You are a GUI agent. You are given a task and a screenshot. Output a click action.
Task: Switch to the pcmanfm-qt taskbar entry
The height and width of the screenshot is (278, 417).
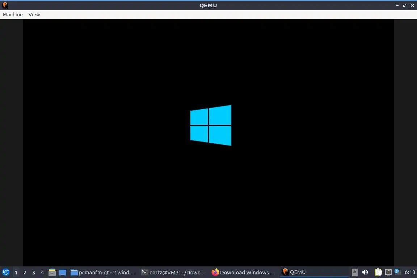point(103,273)
